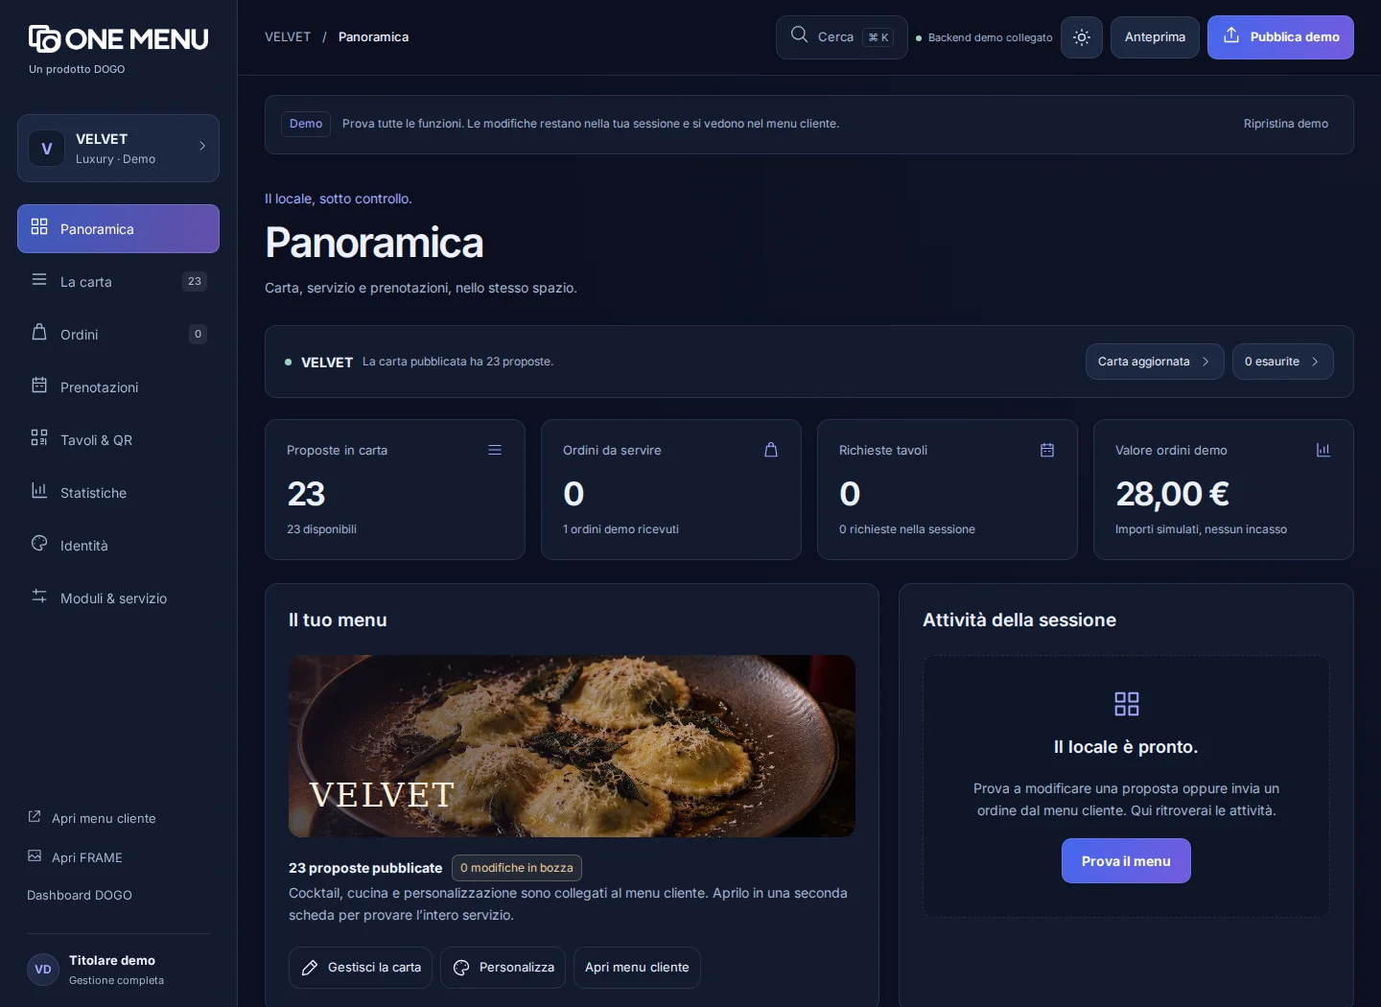Click the Tavoli & QR icon
This screenshot has height=1007, width=1381.
[39, 438]
